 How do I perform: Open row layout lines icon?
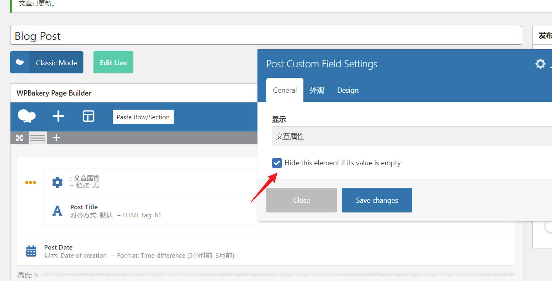[37, 138]
